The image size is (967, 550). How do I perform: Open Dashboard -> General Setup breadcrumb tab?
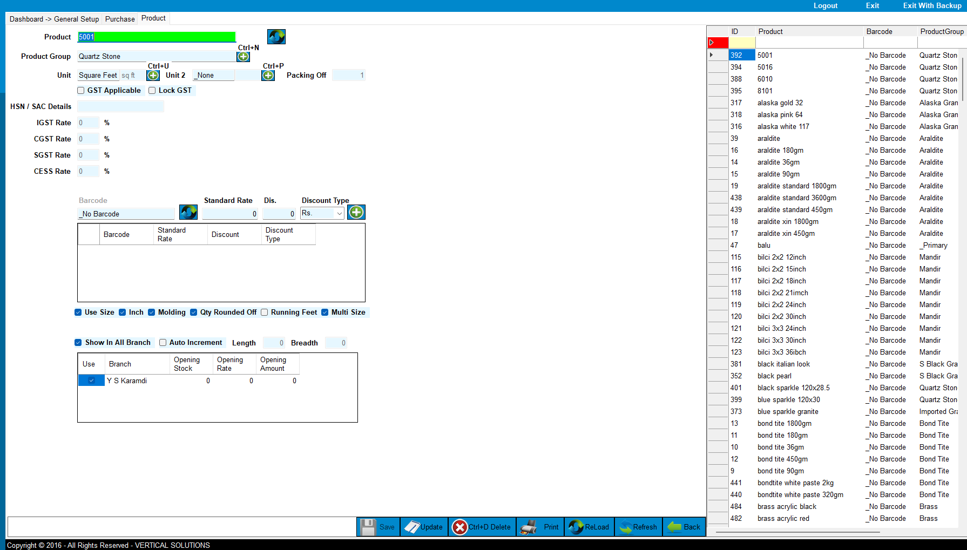click(54, 19)
